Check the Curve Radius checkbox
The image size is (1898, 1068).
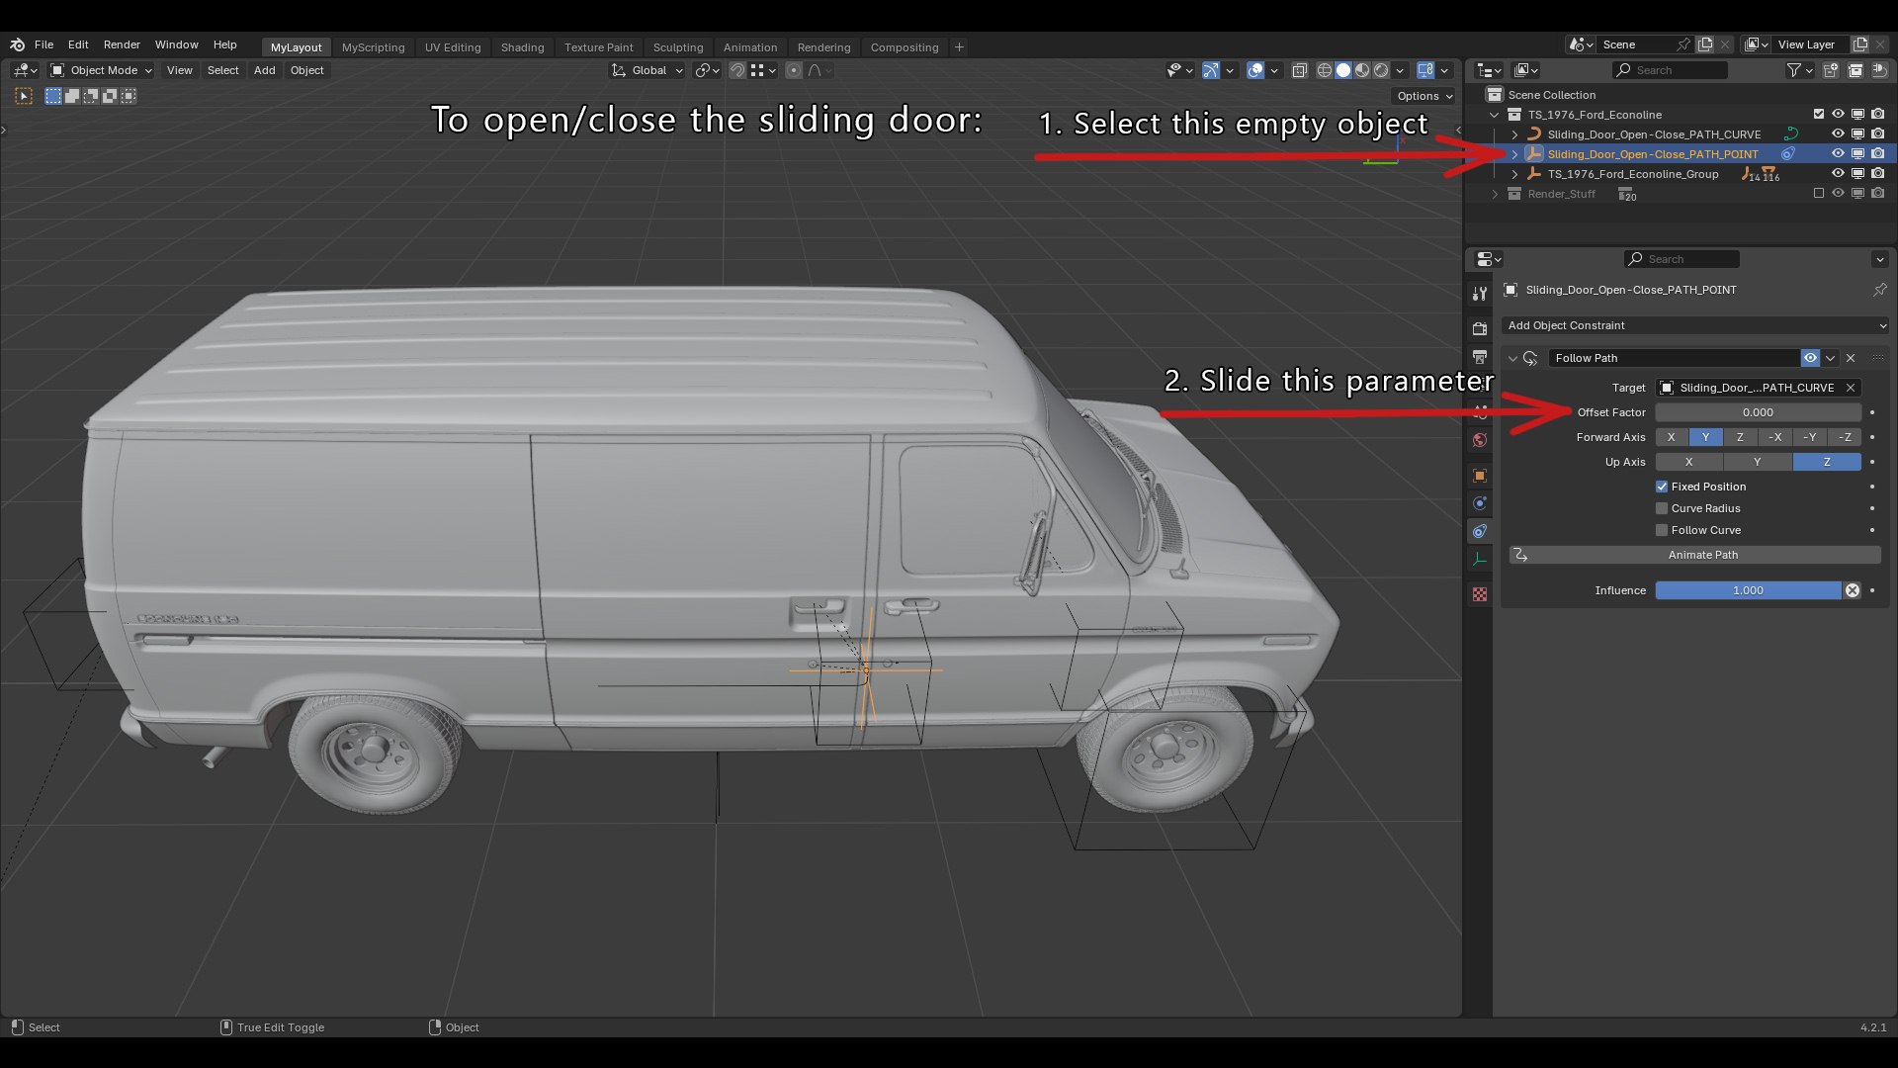[x=1662, y=508]
